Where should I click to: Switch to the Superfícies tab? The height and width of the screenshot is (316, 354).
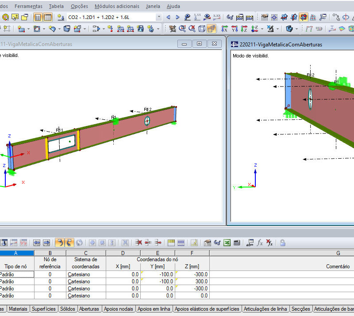pos(43,309)
